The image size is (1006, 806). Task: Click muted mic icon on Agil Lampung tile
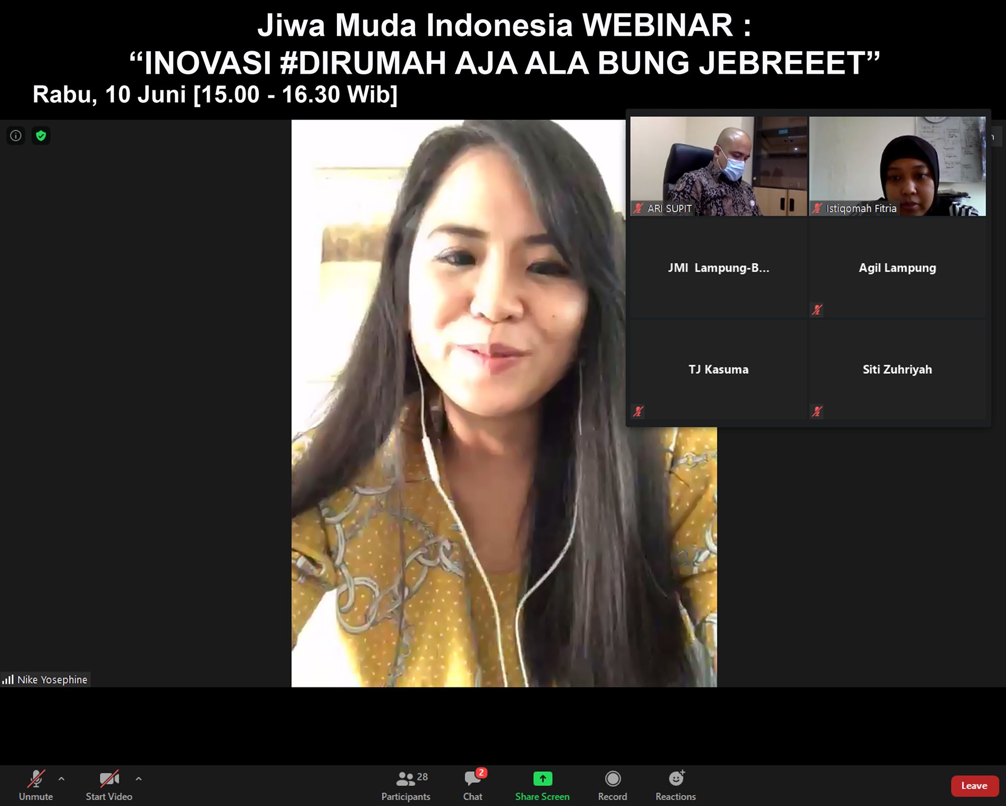point(817,309)
